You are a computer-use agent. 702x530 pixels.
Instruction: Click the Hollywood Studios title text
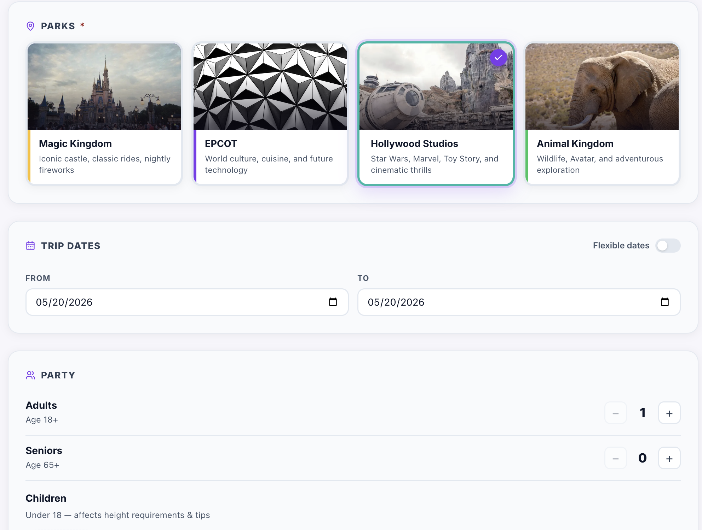[414, 143]
